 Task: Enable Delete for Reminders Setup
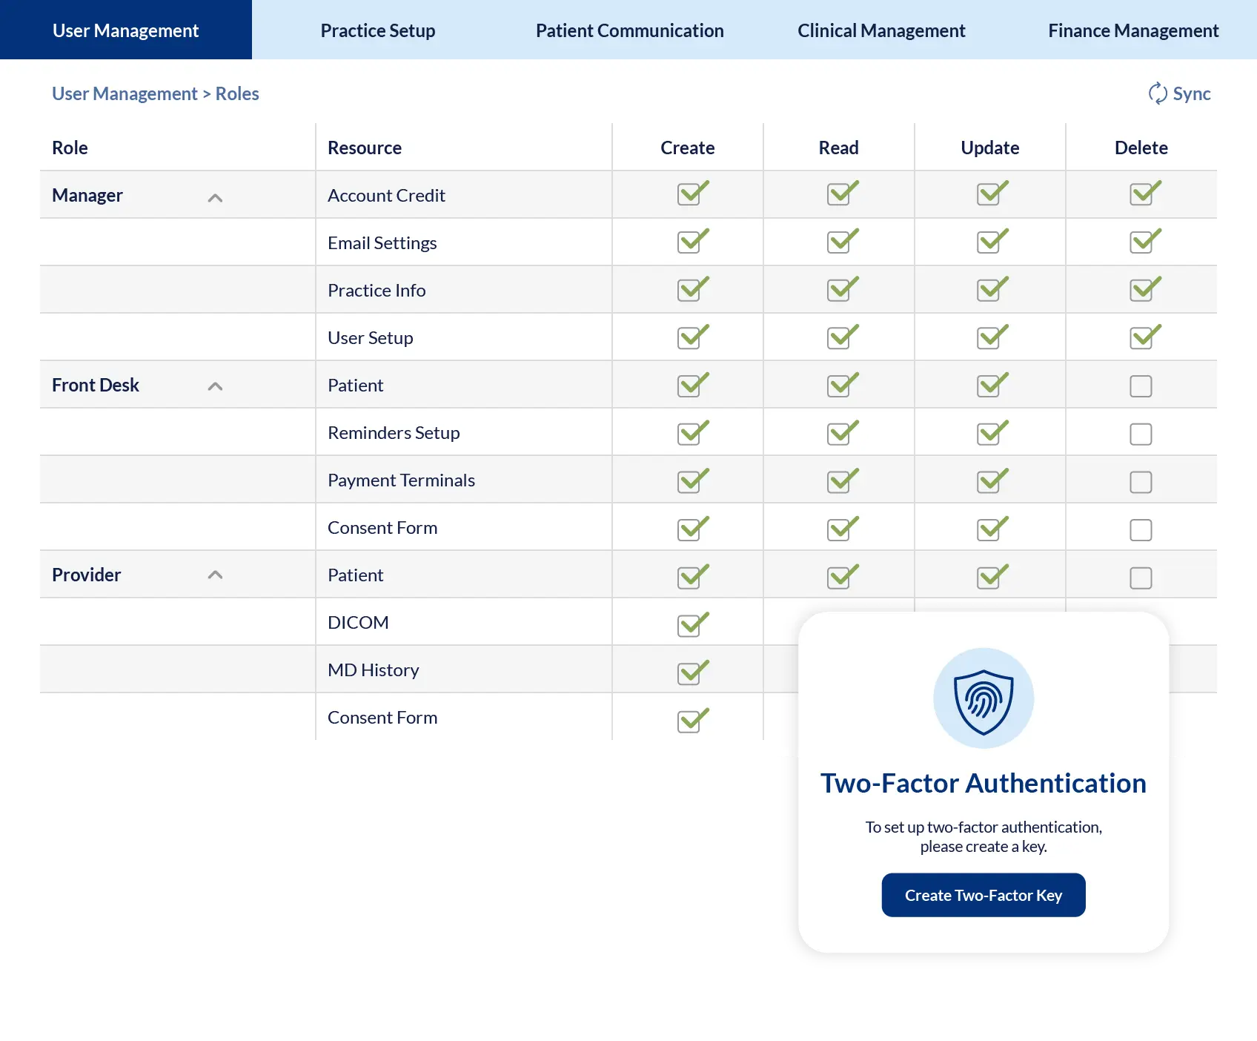(1141, 434)
